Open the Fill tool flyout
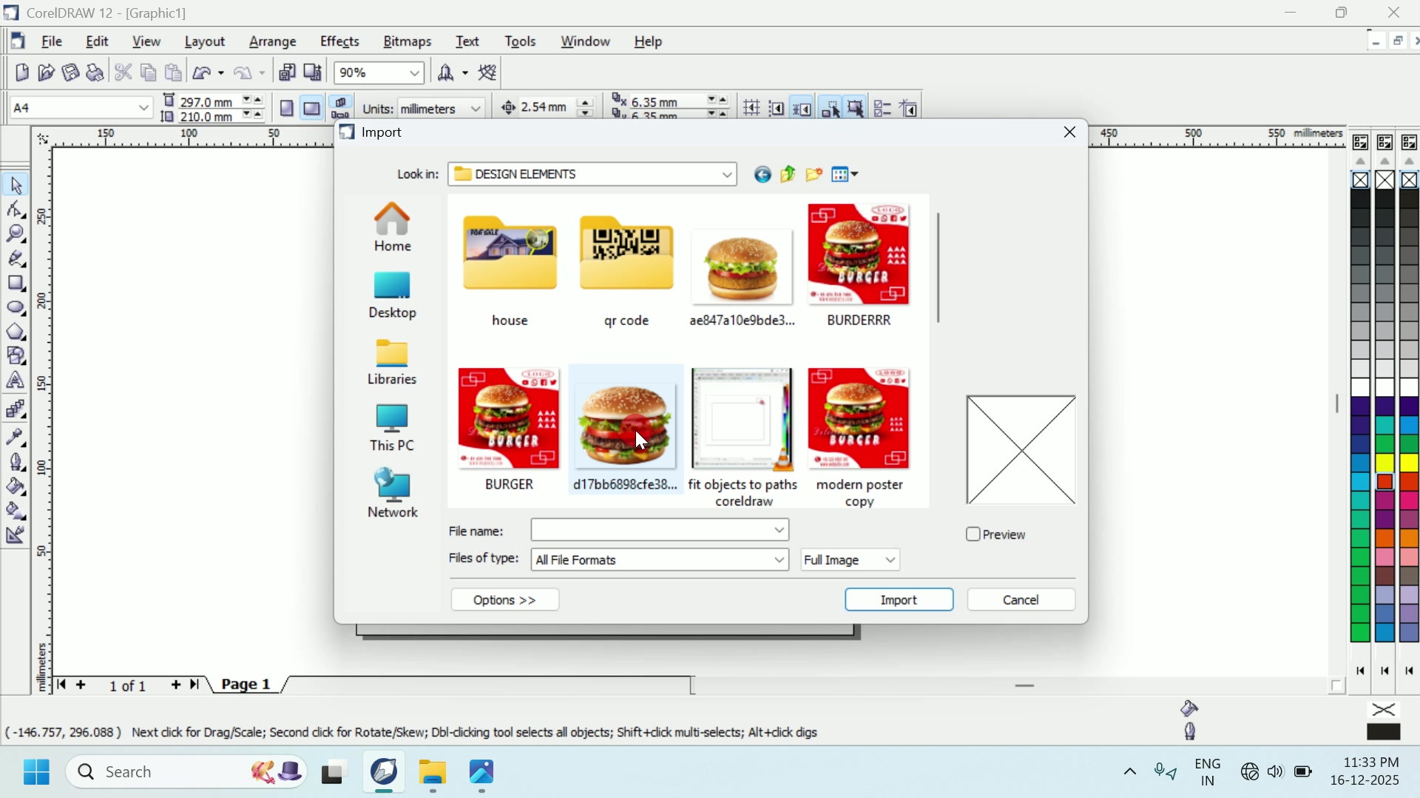This screenshot has width=1420, height=798. (x=16, y=487)
